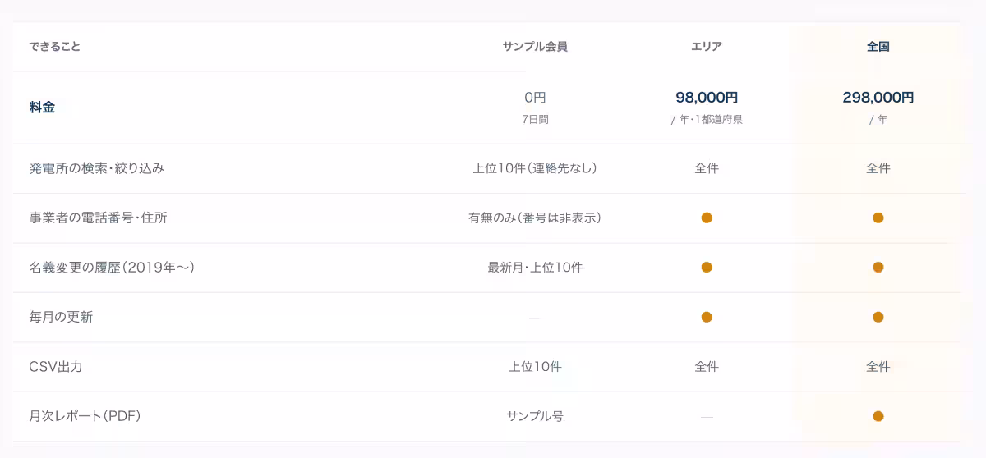Screen dimensions: 986x458
Task: Click the orange dot for 電話番号・住所 under エリア
Action: pos(707,218)
